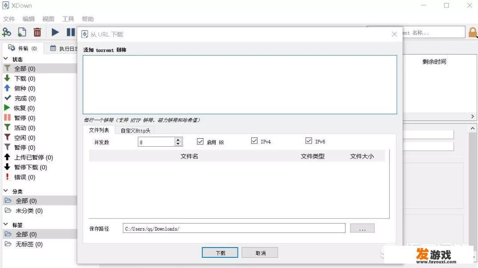Open the 工具 menu
Screen dimensions: 478x268
coord(68,19)
